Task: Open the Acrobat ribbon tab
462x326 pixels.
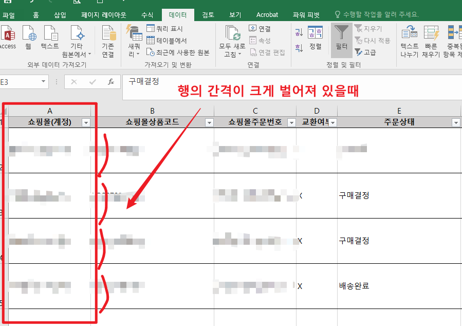Action: tap(267, 15)
